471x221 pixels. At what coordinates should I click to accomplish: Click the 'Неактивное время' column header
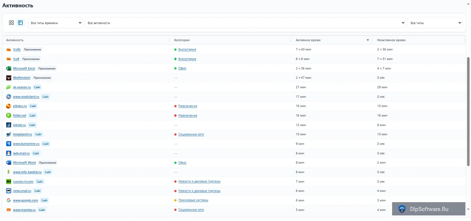click(x=391, y=40)
